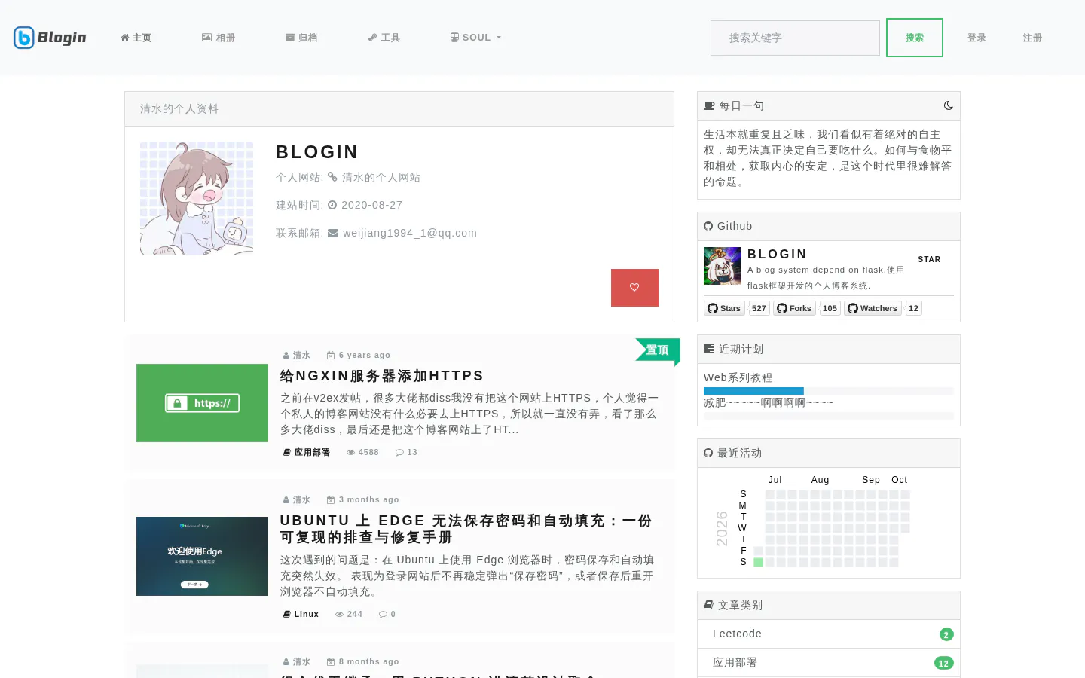Click the GitHub Stars badge
1085x678 pixels.
[724, 308]
